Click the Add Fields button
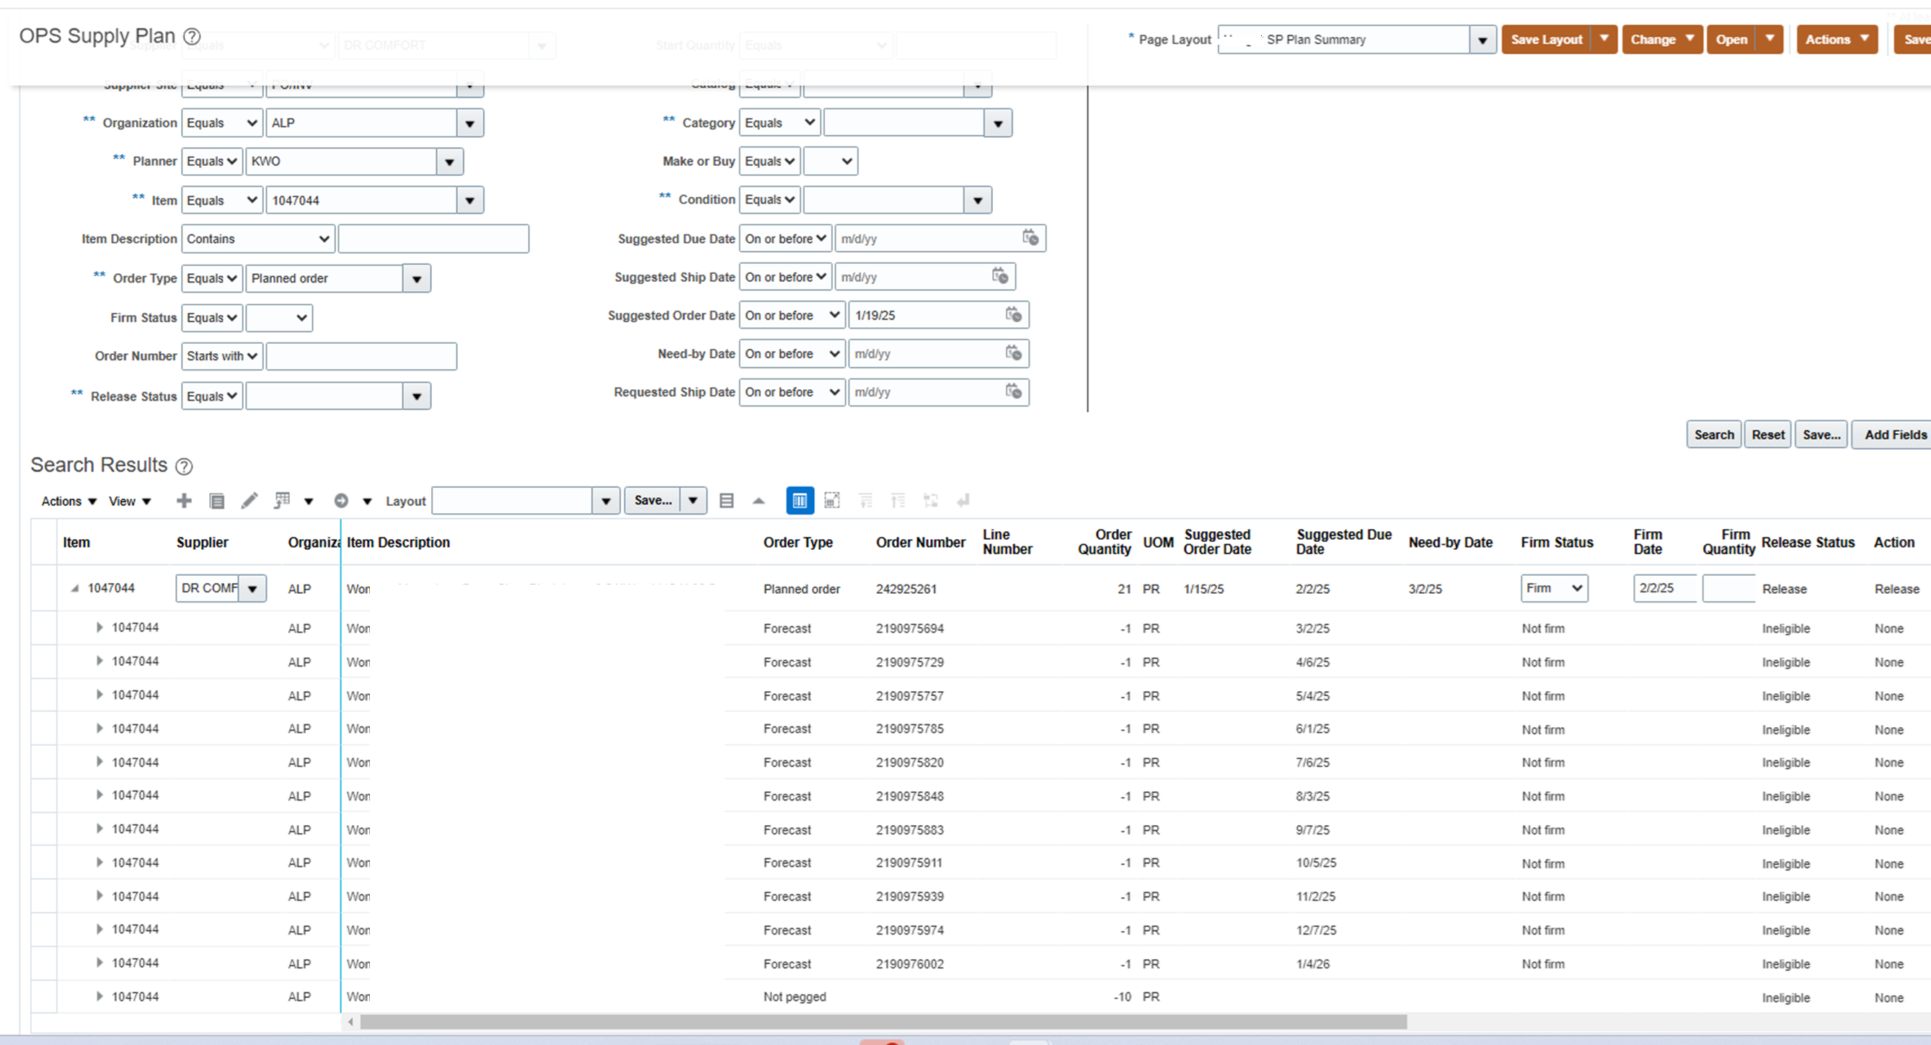Viewport: 1931px width, 1045px height. pyautogui.click(x=1892, y=435)
